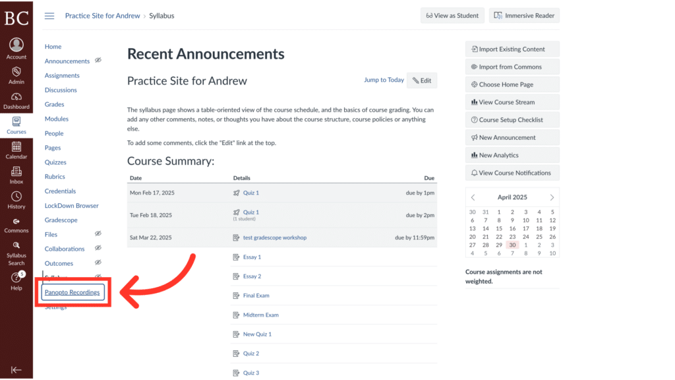Toggle course menu with hamburger icon

pyautogui.click(x=49, y=16)
